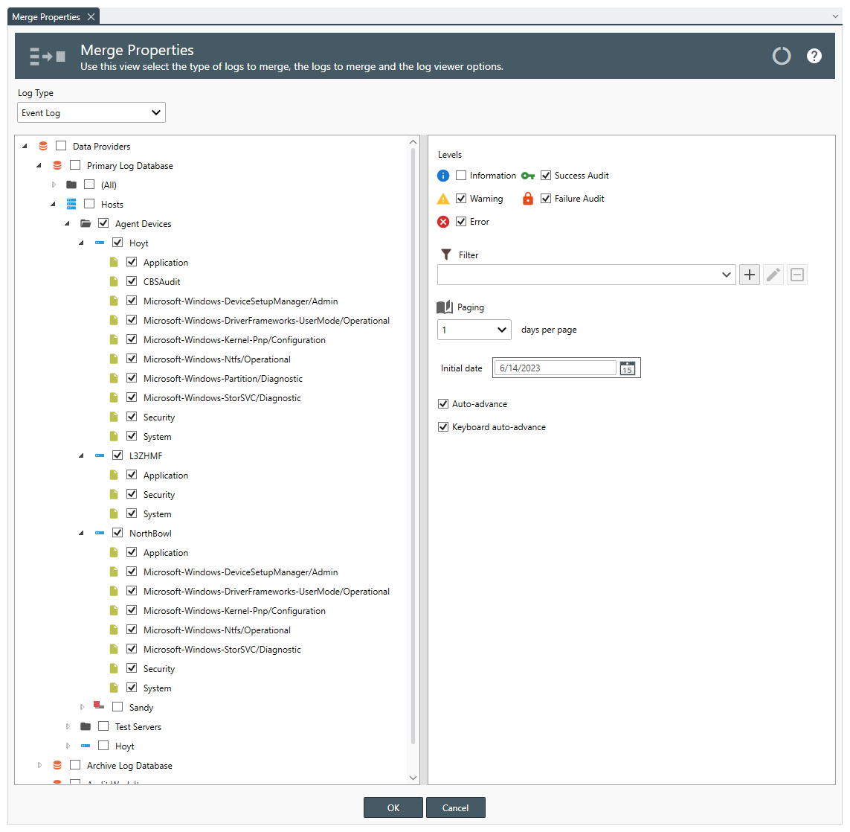Select the Merge Properties tab
The width and height of the screenshot is (850, 832).
46,16
